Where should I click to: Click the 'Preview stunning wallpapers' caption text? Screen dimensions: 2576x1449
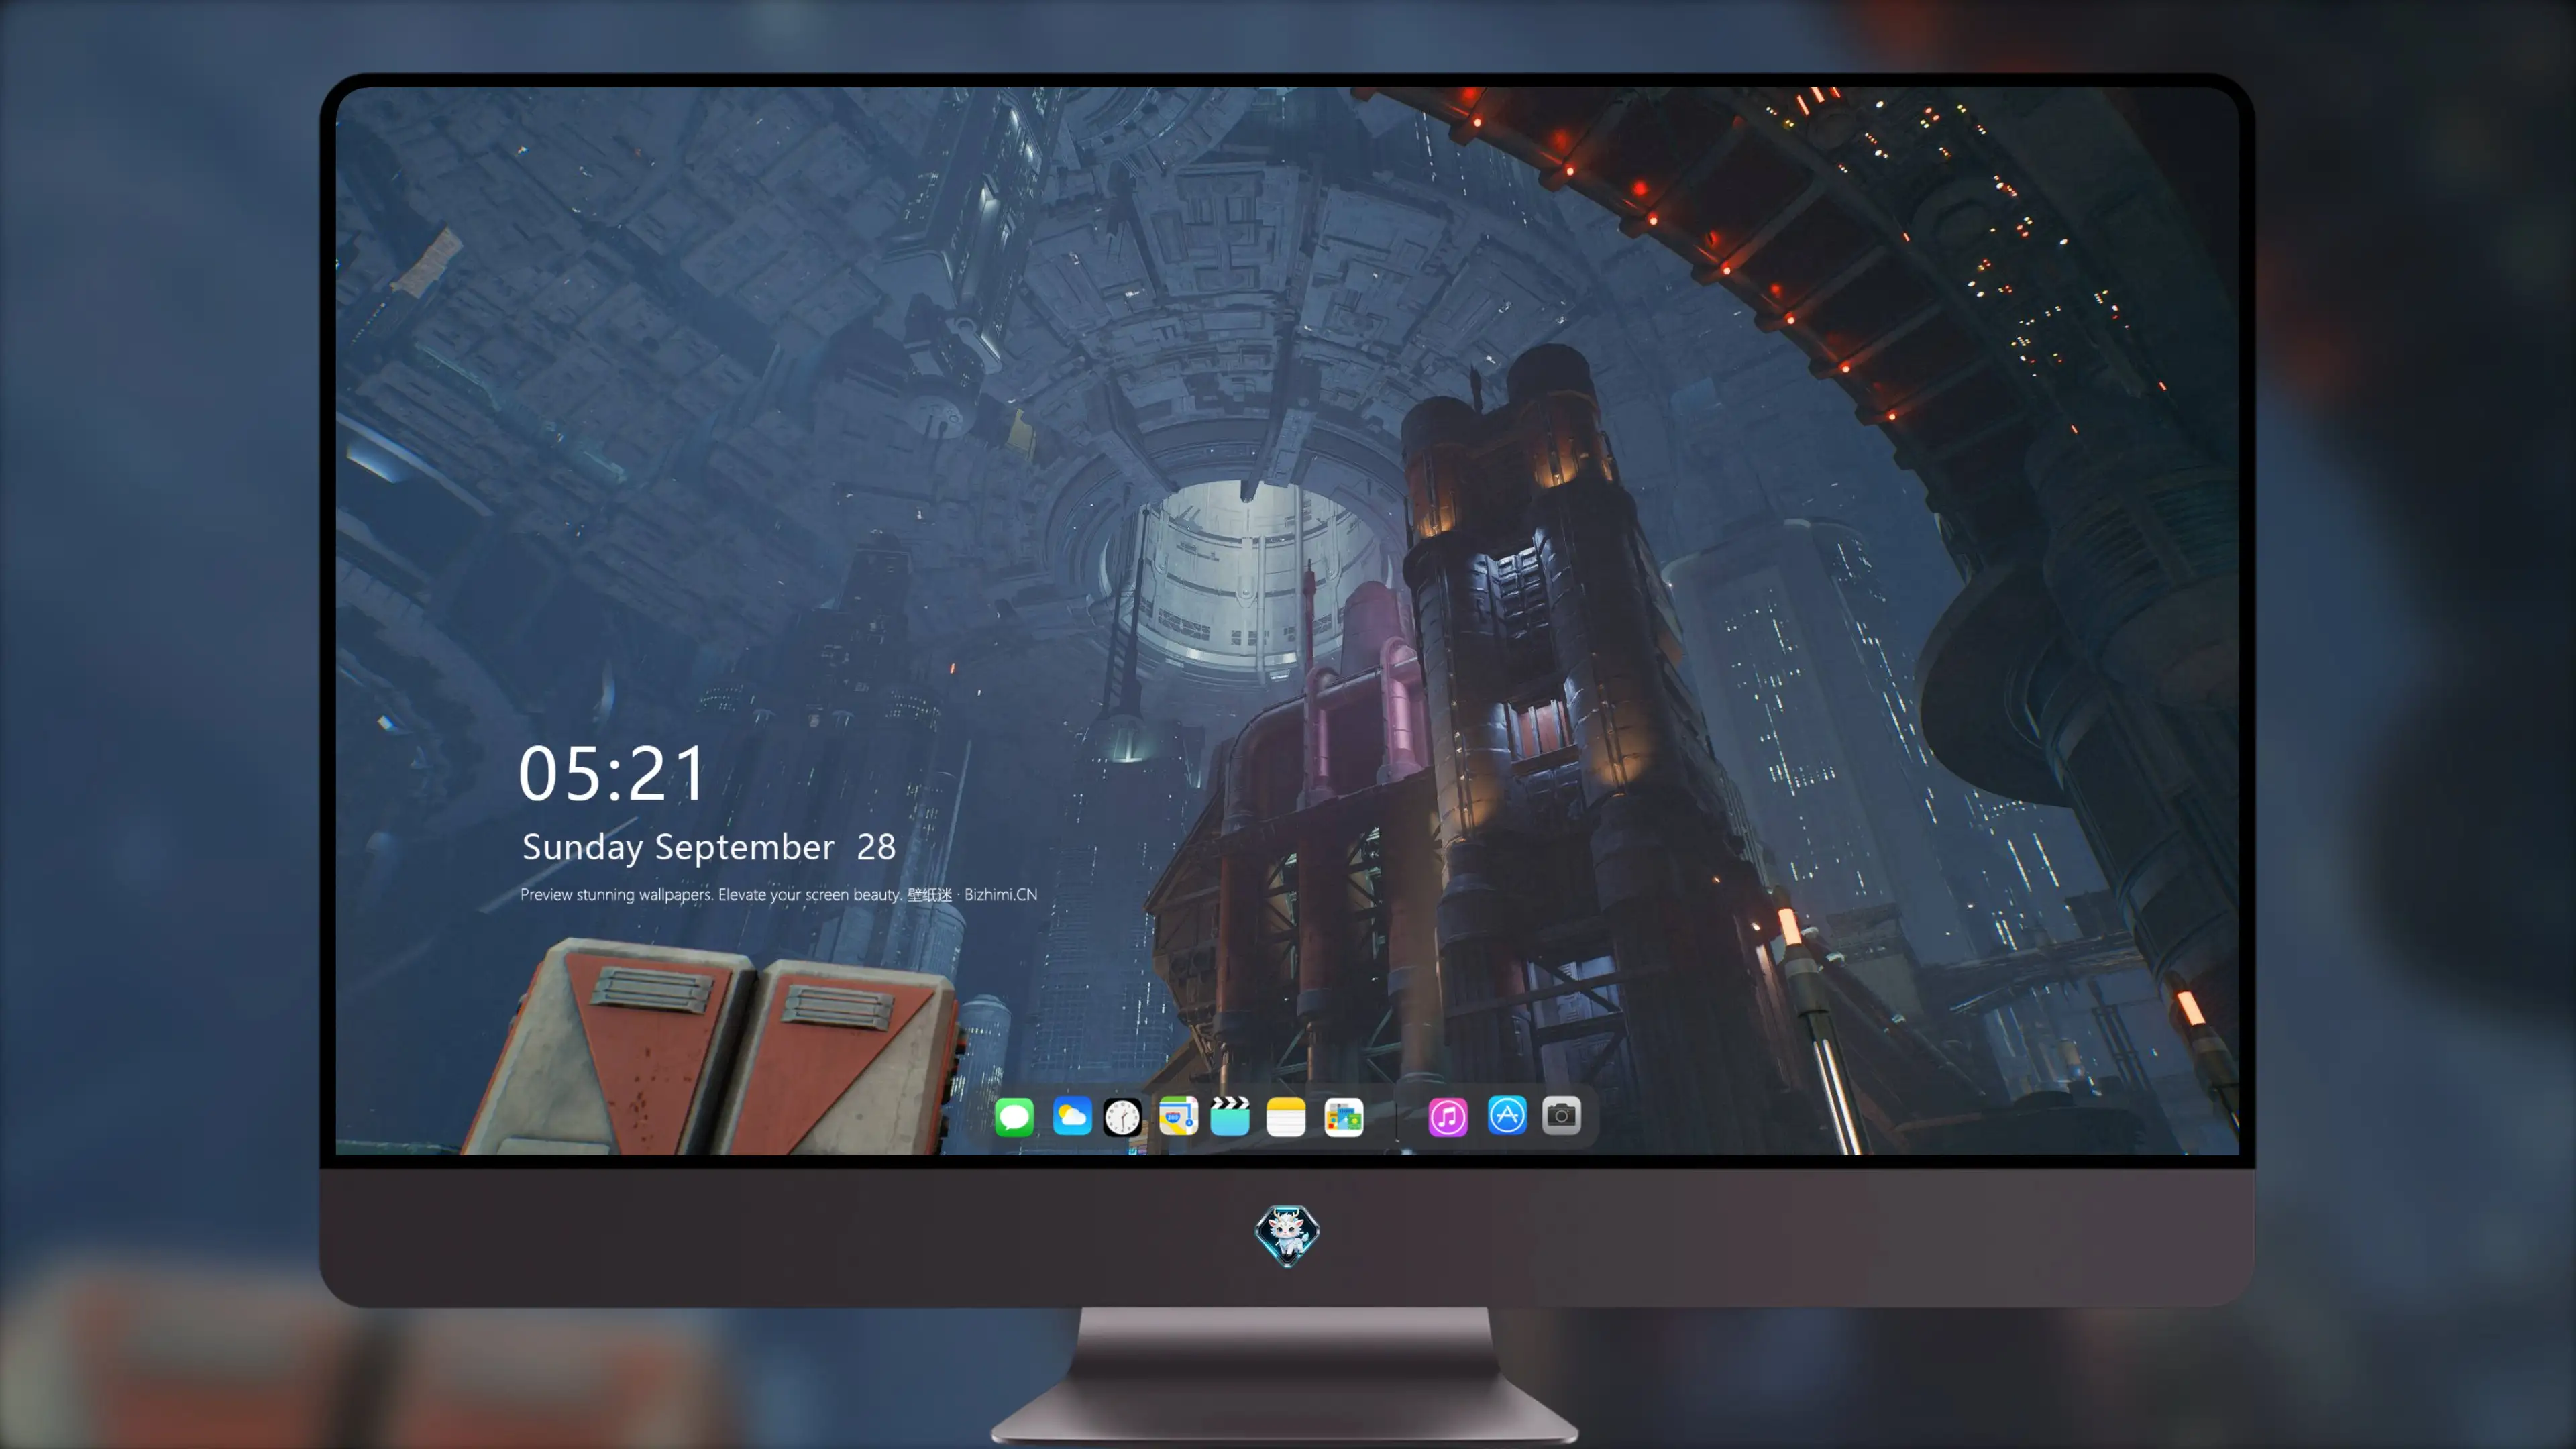point(779,894)
